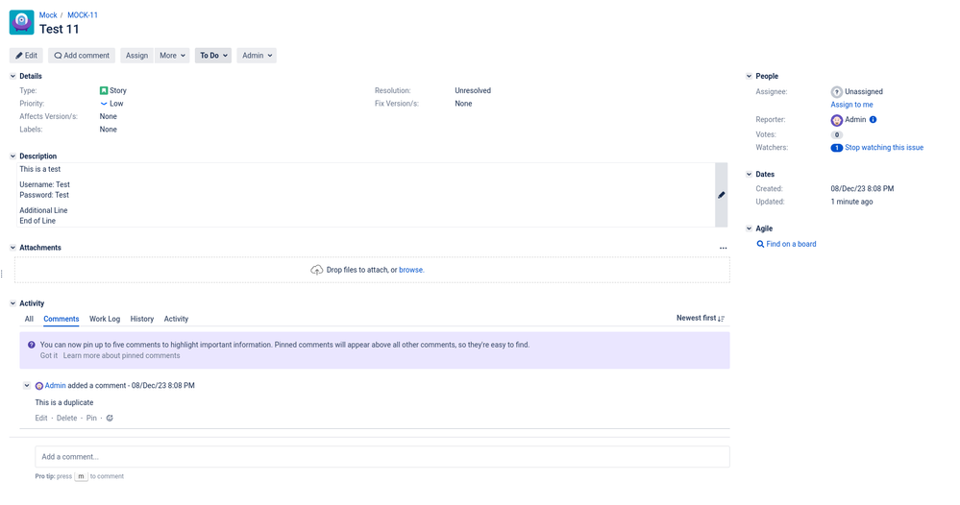Click the Story issue type icon
The width and height of the screenshot is (960, 505).
point(104,90)
